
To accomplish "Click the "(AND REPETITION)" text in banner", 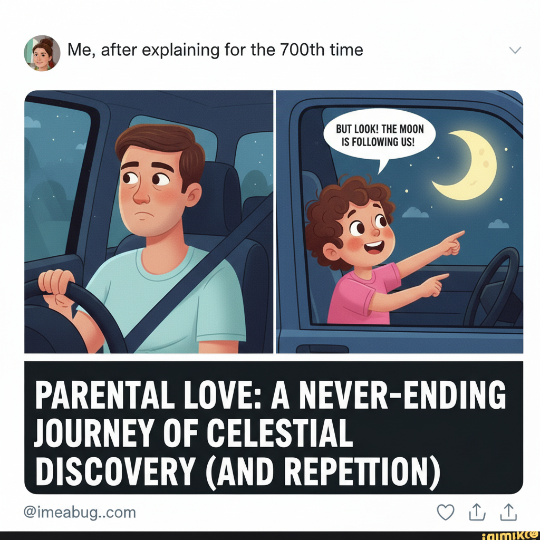I will click(321, 468).
